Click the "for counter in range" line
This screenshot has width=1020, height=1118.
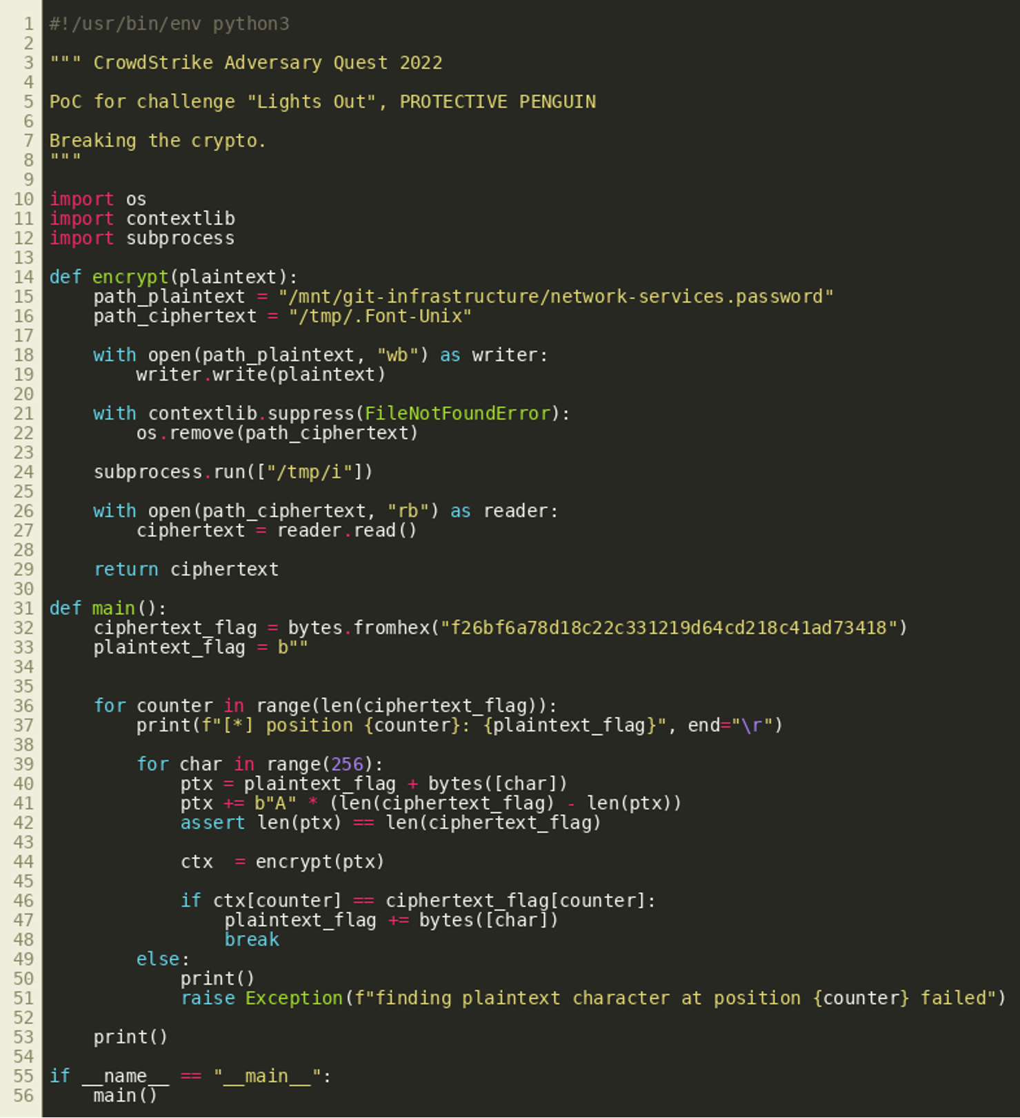point(326,706)
